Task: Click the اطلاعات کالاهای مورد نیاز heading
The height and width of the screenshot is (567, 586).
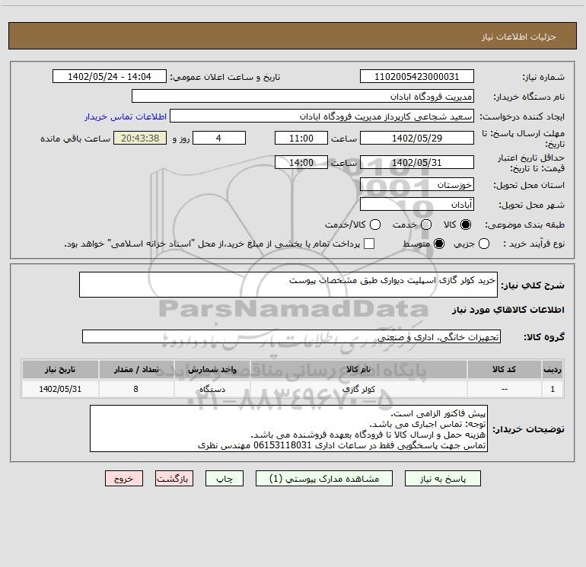Action: click(x=508, y=310)
